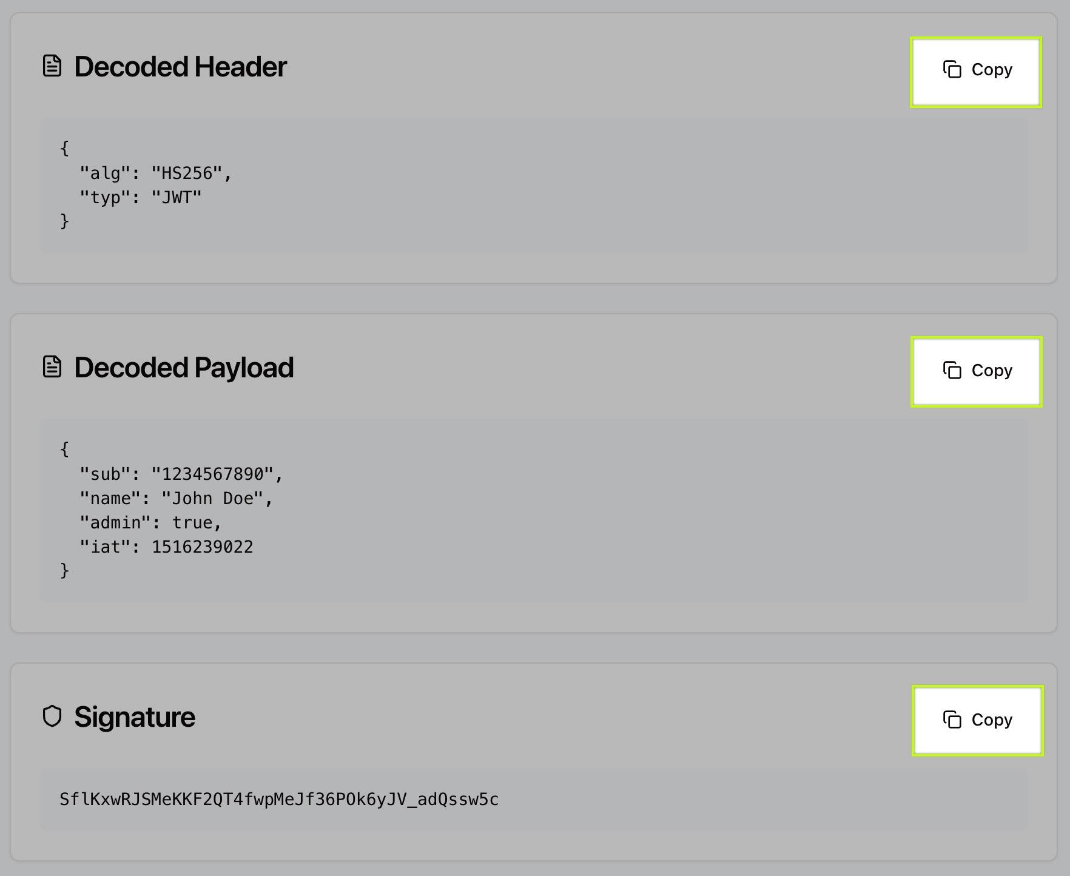
Task: Click the document icon beside Decoded Payload
Action: [x=52, y=367]
